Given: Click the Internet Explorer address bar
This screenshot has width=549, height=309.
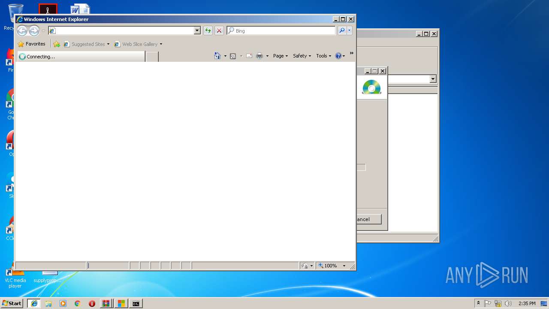Looking at the screenshot, I should pyautogui.click(x=121, y=30).
